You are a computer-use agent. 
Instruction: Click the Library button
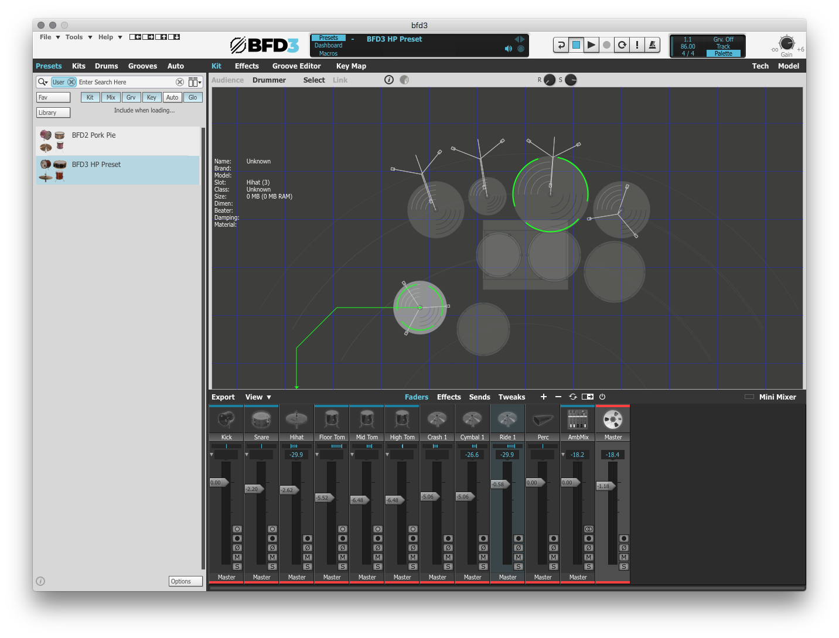[53, 112]
